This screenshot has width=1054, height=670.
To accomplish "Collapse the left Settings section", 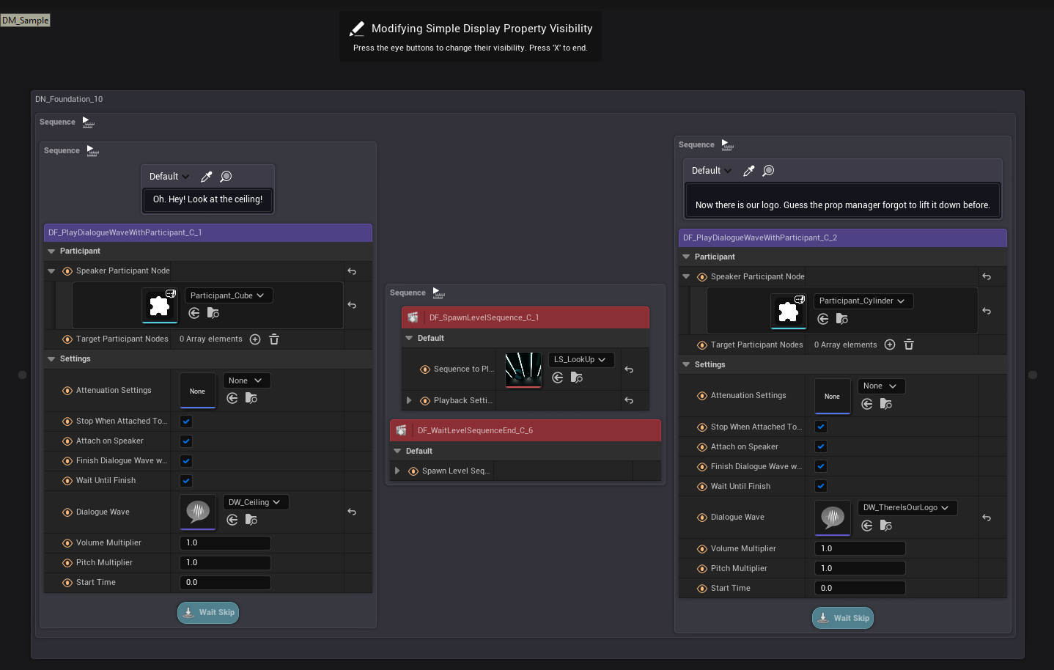I will click(x=51, y=359).
